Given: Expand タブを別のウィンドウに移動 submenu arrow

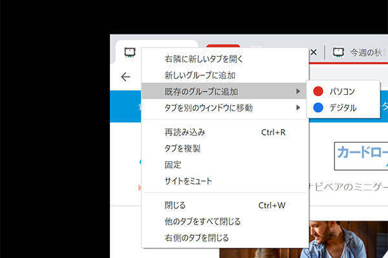Looking at the screenshot, I should pyautogui.click(x=298, y=108).
